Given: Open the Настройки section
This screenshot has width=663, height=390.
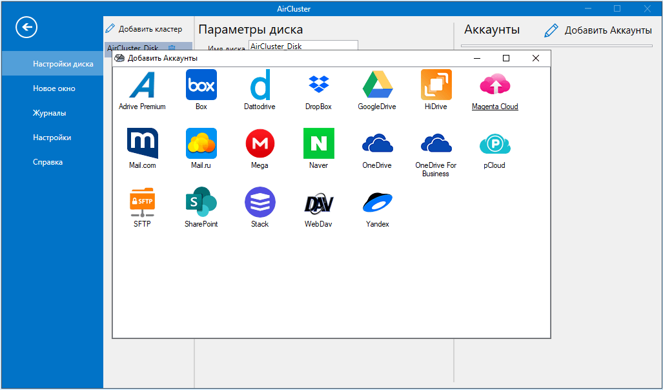Looking at the screenshot, I should click(51, 137).
